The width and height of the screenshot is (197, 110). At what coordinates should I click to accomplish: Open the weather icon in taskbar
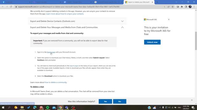coord(16,108)
